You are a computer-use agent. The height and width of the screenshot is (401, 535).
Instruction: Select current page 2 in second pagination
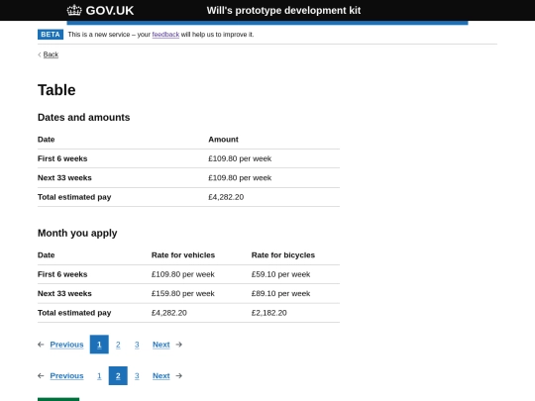118,376
